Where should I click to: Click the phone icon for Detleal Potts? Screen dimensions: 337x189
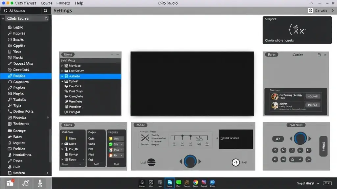point(10,112)
